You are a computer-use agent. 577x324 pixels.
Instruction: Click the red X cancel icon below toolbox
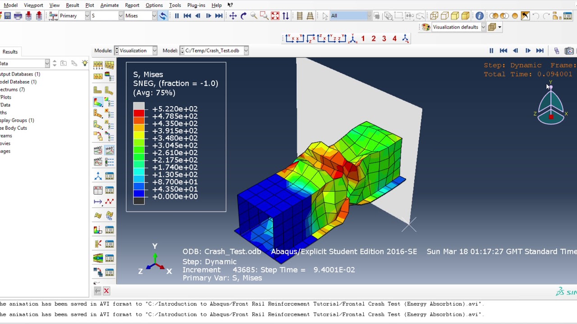(x=106, y=291)
